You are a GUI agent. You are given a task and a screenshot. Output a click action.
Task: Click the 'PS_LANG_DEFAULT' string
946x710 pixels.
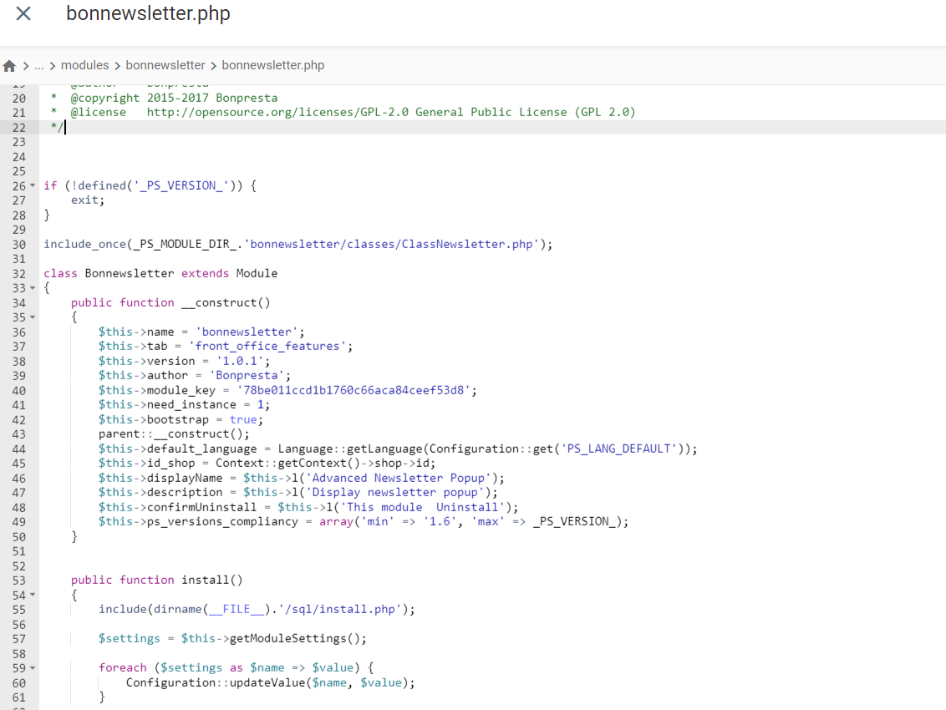coord(619,449)
